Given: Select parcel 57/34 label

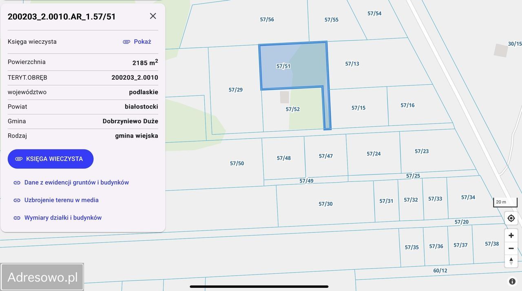Looking at the screenshot, I should point(468,197).
